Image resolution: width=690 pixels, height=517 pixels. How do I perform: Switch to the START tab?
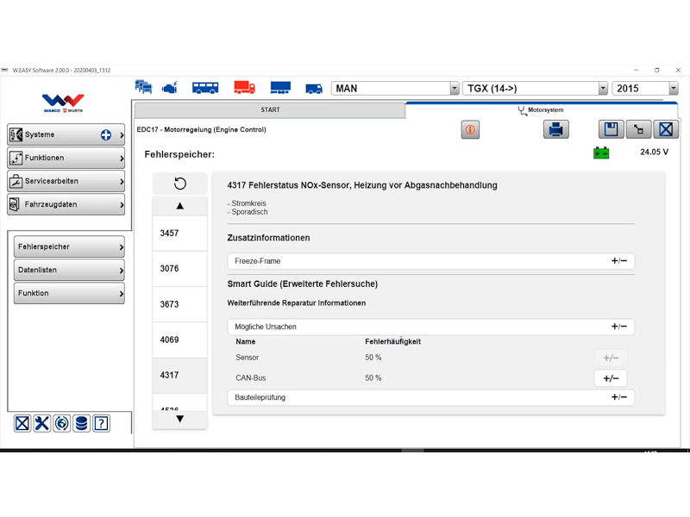coord(270,110)
